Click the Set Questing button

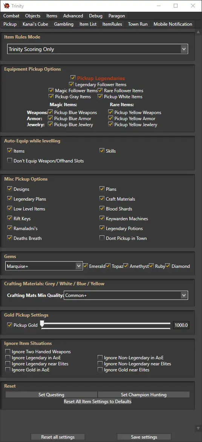pyautogui.click(x=51, y=395)
